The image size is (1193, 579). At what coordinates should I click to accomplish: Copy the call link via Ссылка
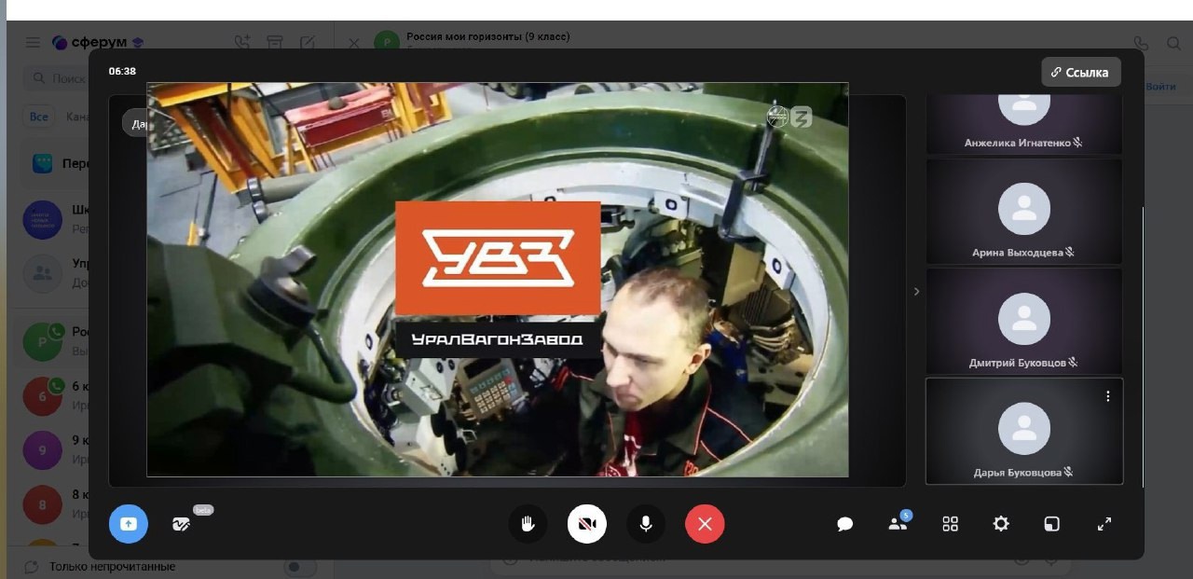[x=1081, y=72]
